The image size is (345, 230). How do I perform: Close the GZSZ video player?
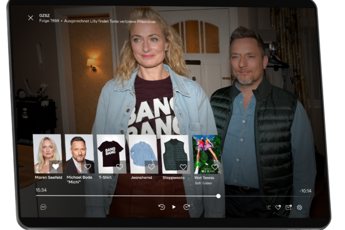30,18
